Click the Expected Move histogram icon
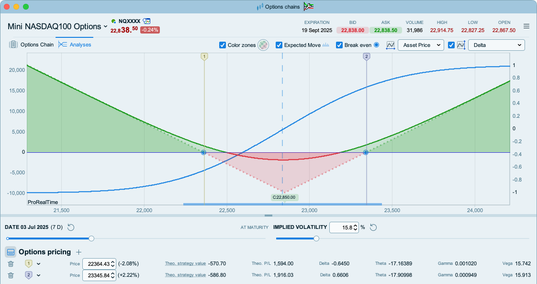Viewport: 537px width, 284px height. (x=326, y=45)
